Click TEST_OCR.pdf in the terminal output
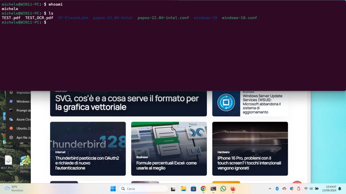 pyautogui.click(x=39, y=18)
